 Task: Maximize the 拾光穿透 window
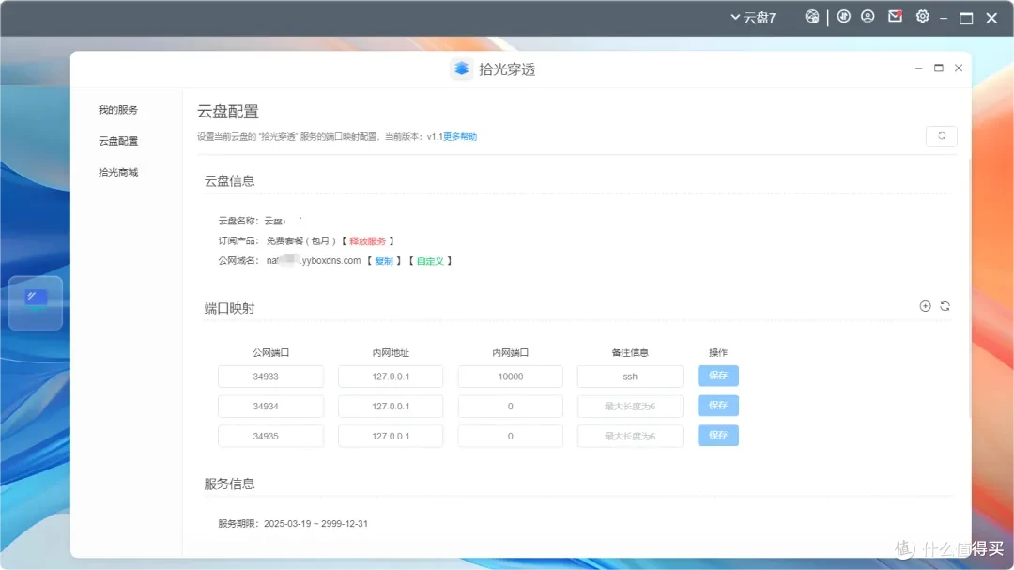938,68
